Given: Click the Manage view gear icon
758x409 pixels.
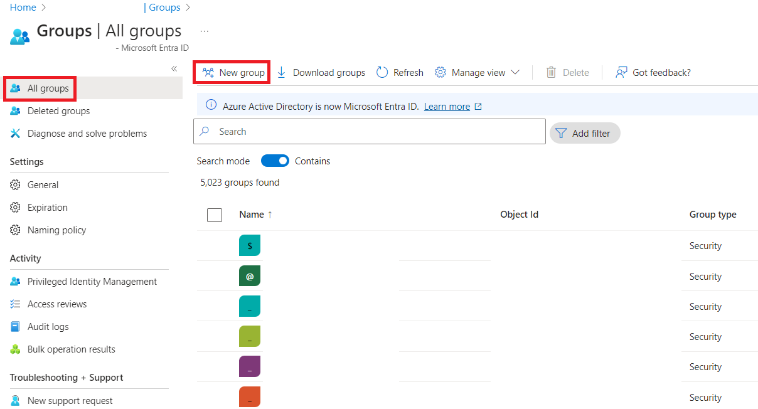Looking at the screenshot, I should [x=440, y=72].
